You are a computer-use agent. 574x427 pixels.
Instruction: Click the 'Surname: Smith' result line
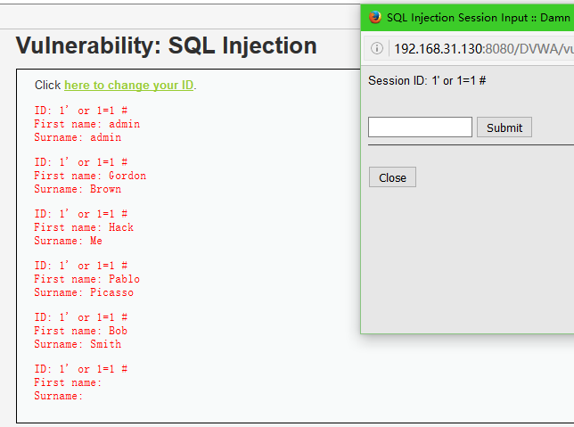click(x=78, y=344)
